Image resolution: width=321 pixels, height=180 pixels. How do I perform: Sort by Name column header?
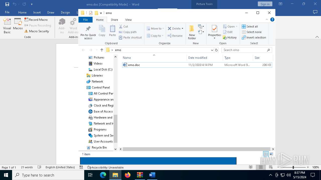[154, 58]
